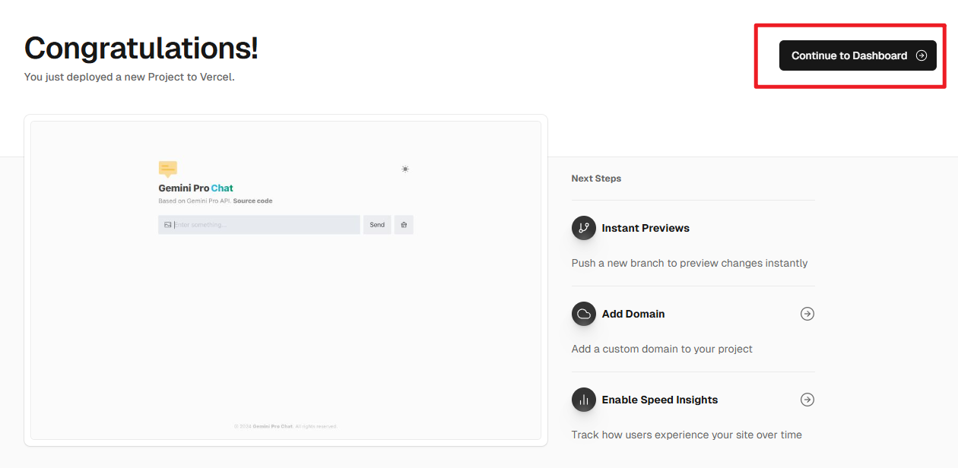
Task: Click the Gemini Pro Chat title in preview
Action: point(195,188)
